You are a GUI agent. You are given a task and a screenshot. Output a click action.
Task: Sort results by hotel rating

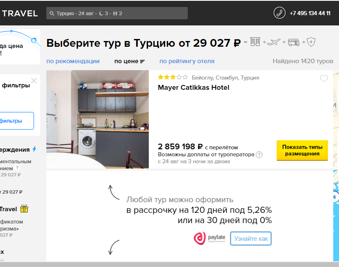[187, 61]
